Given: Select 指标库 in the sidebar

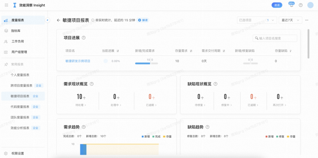Looking at the screenshot, I should pyautogui.click(x=16, y=31).
